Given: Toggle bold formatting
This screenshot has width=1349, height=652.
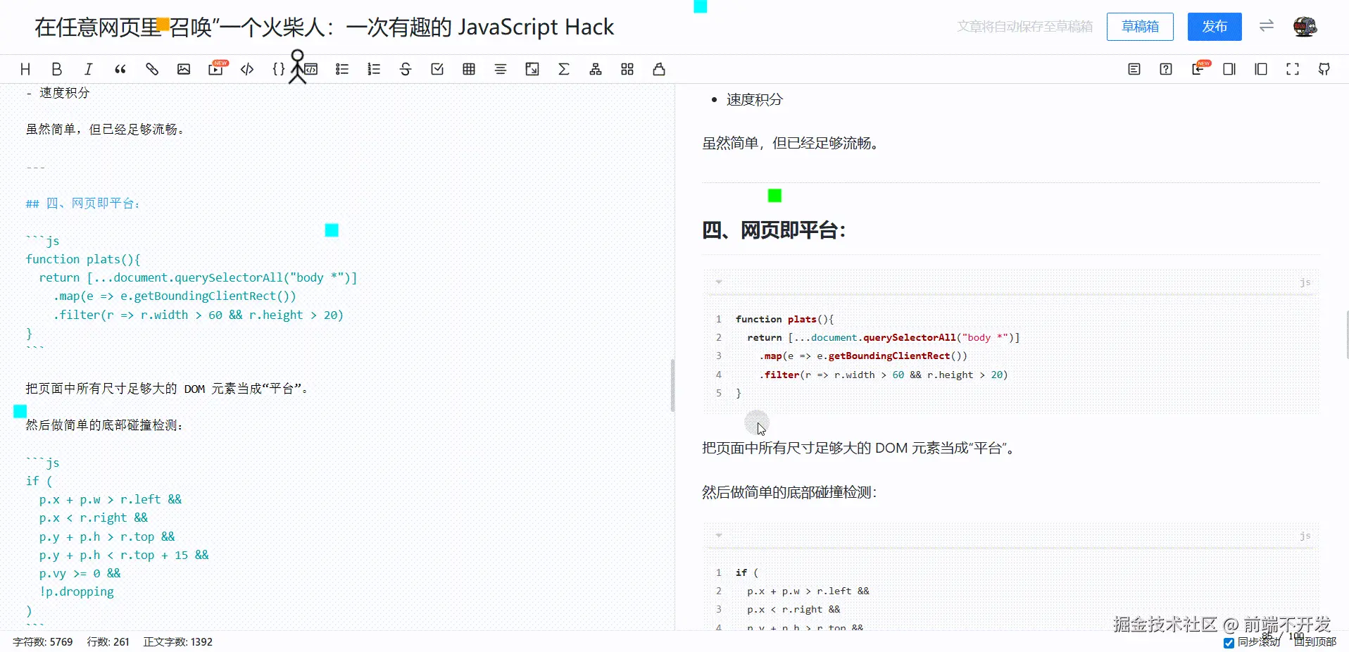Looking at the screenshot, I should 57,68.
